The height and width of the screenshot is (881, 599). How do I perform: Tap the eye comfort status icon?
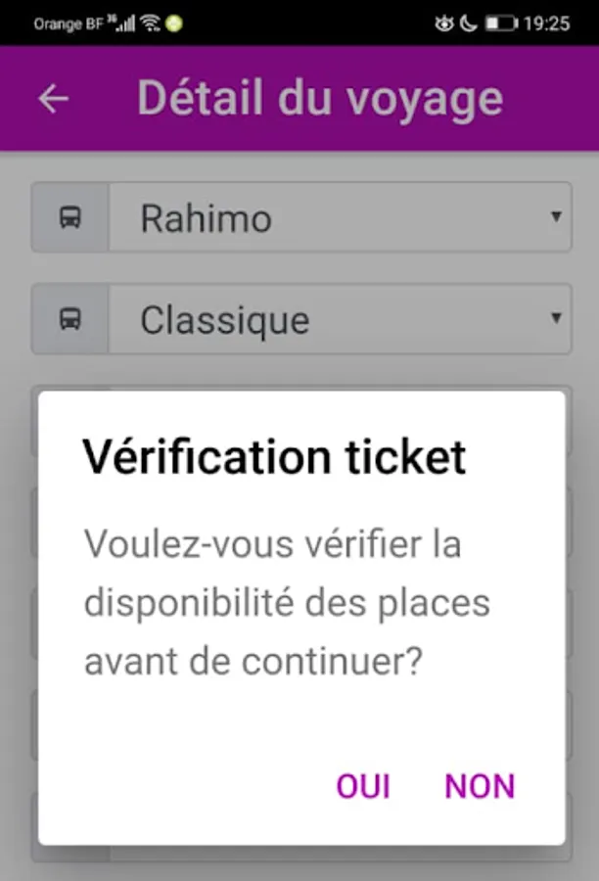coord(444,23)
